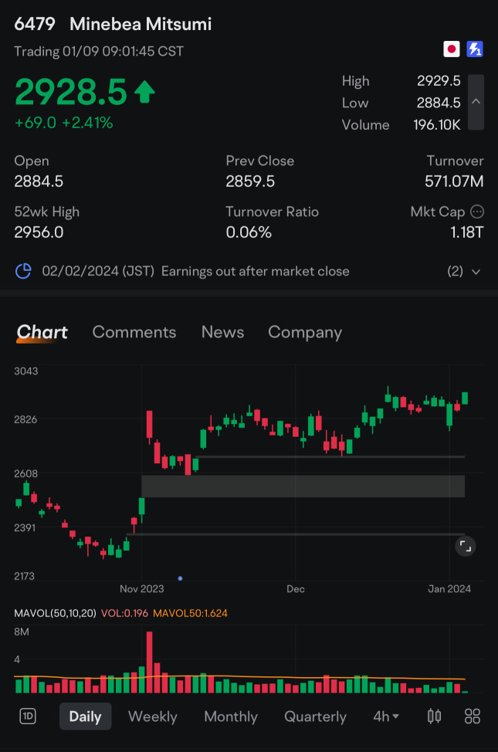Open candlestick chart style settings
This screenshot has width=498, height=752.
click(435, 716)
